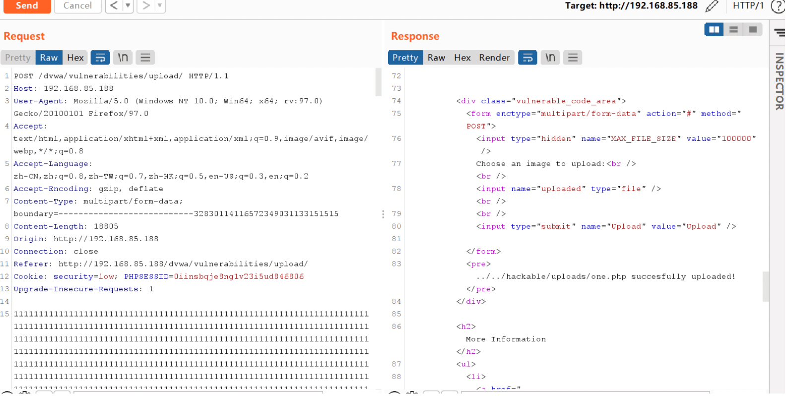This screenshot has height=396, width=786.
Task: Click the Target http://192.168.85.188 label
Action: coord(631,6)
